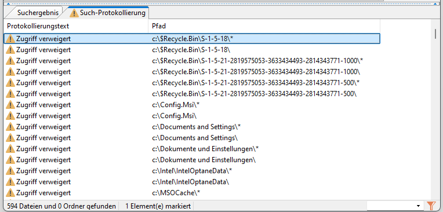Select path ending in 2814343771-500\

[x=255, y=94]
